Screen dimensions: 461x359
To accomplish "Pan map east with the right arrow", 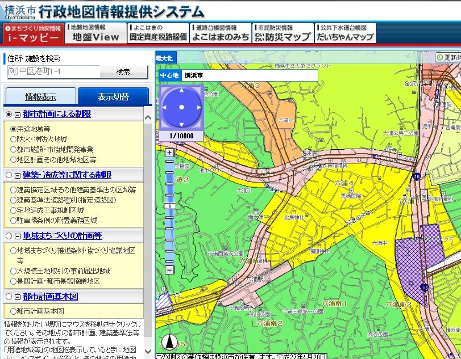I will (x=199, y=107).
